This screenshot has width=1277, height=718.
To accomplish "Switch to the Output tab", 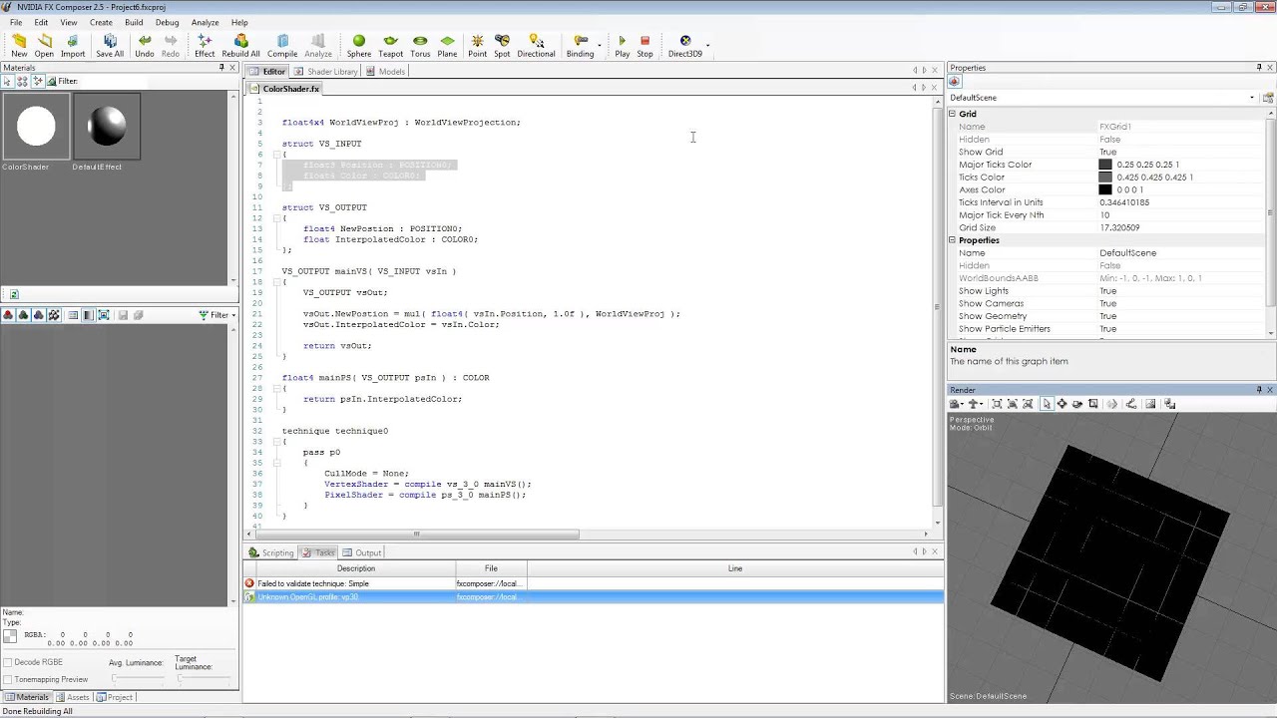I will [361, 552].
